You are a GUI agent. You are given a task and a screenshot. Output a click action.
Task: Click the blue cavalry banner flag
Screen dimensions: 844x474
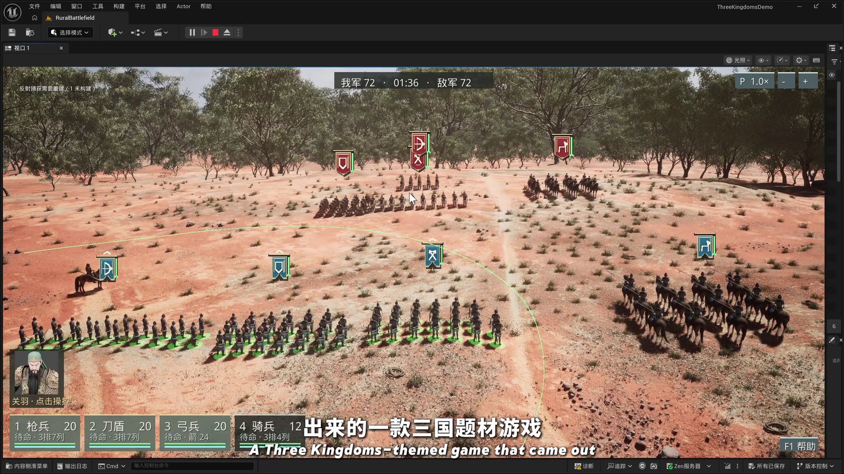[x=705, y=246]
